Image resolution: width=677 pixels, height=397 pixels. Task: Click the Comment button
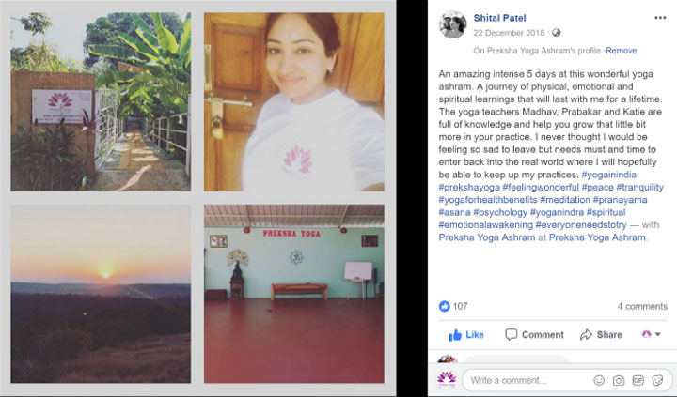point(534,334)
